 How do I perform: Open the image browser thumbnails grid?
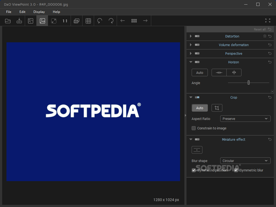[x=134, y=21]
